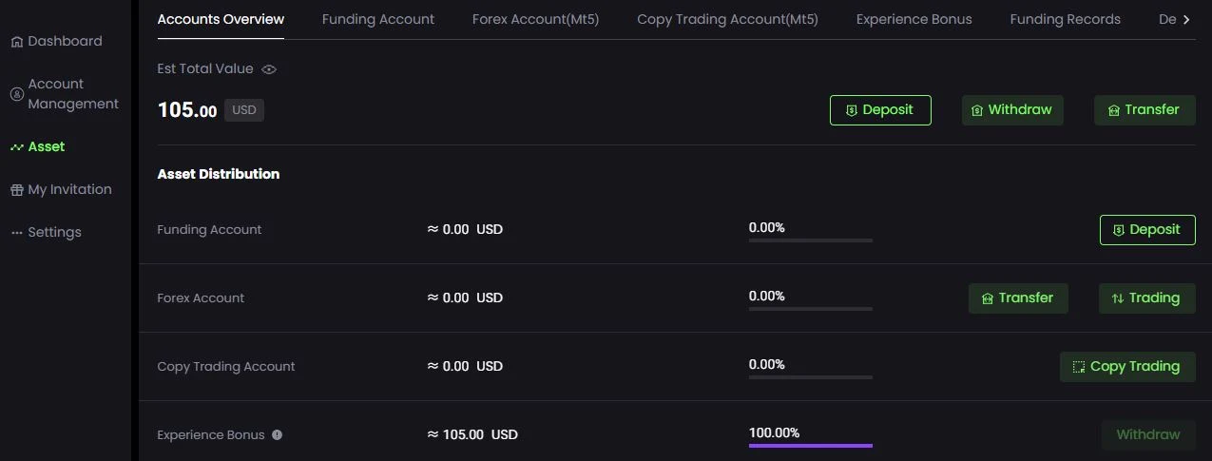This screenshot has width=1212, height=461.
Task: Click Trading button for Forex Account
Action: coord(1147,298)
